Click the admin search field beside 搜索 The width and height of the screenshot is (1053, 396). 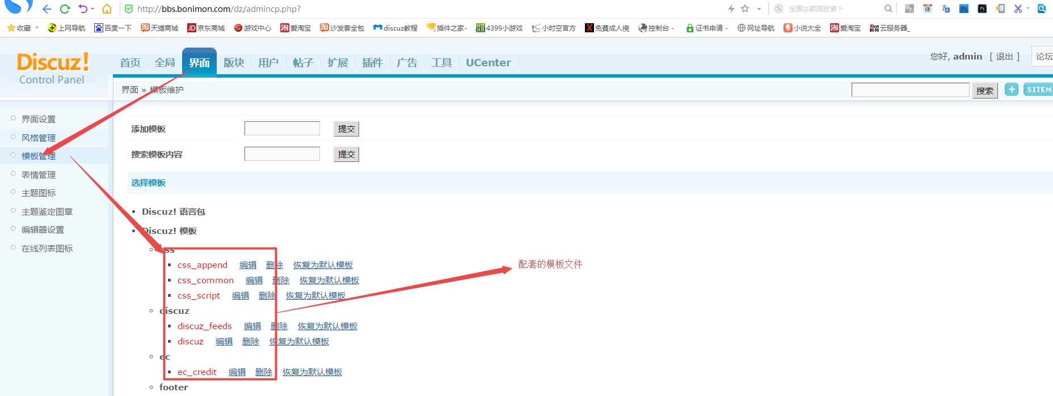coord(910,90)
